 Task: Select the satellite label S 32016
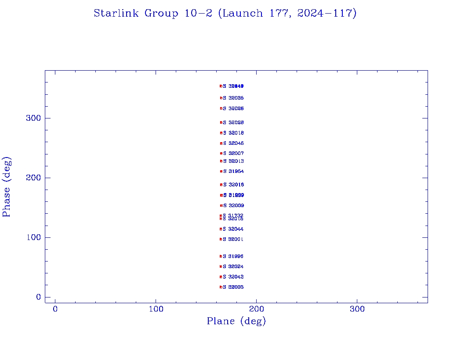(234, 185)
